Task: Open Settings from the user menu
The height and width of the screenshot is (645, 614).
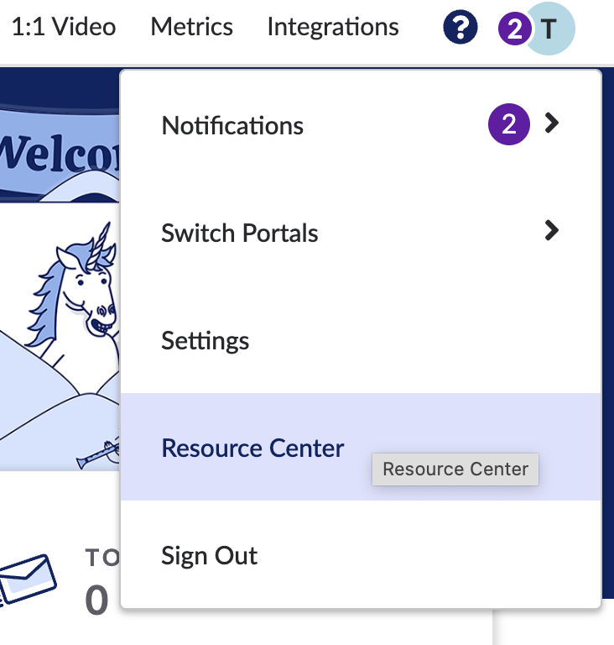Action: 206,340
